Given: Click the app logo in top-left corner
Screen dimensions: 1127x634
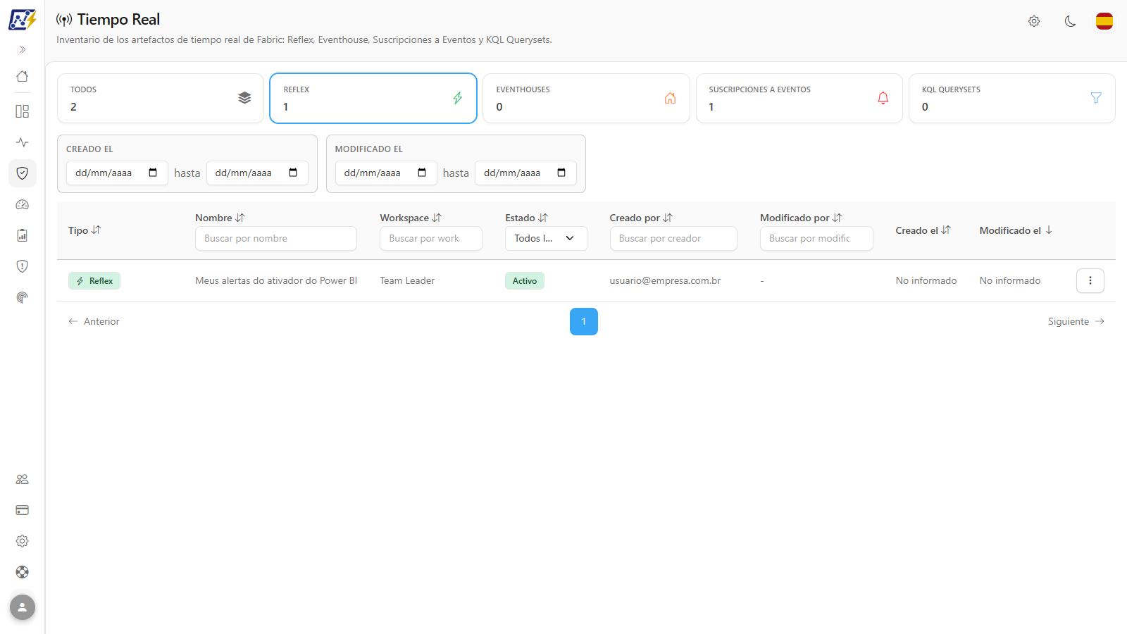Looking at the screenshot, I should coord(23,20).
